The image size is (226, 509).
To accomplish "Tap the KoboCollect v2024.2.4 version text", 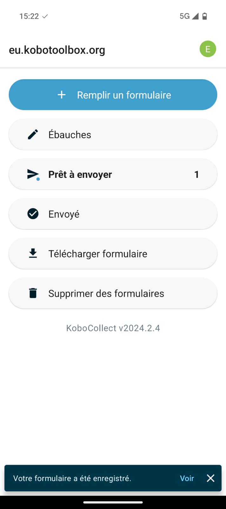I will click(113, 328).
